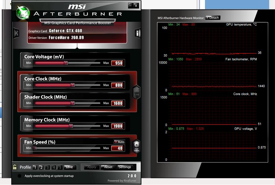Toggle the core and shader clock Link button
Viewport: 275px width, 185px height.
137,92
